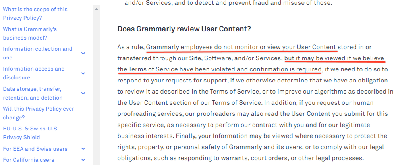Viewport: 396px width, 165px height.
Task: Open 'What is Grammarly's business model?' link
Action: (30, 33)
